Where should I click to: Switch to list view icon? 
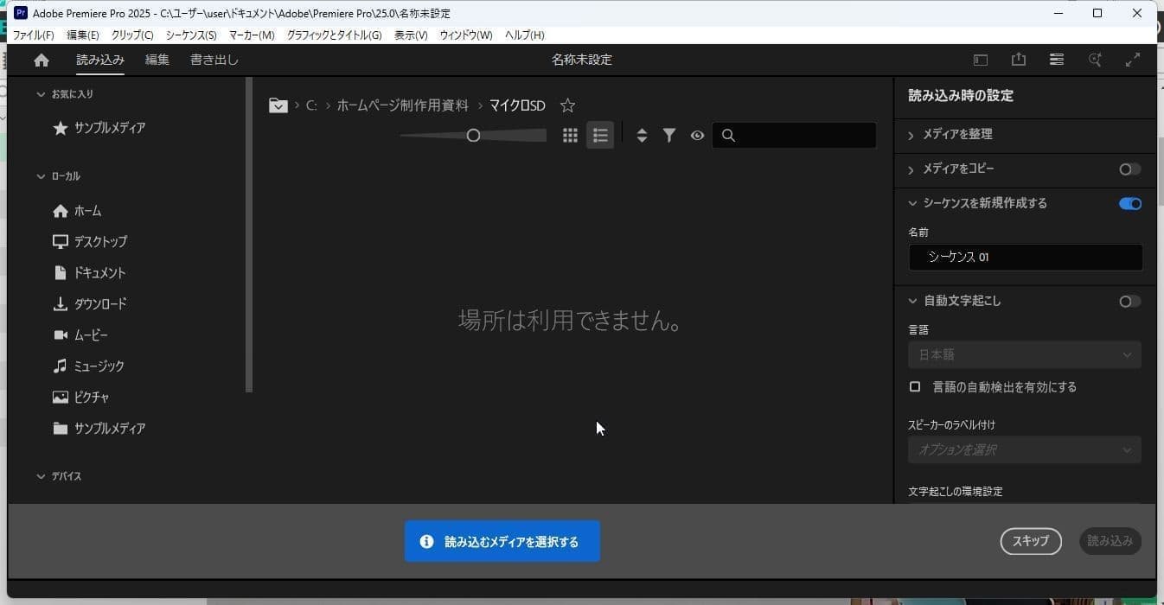[600, 136]
